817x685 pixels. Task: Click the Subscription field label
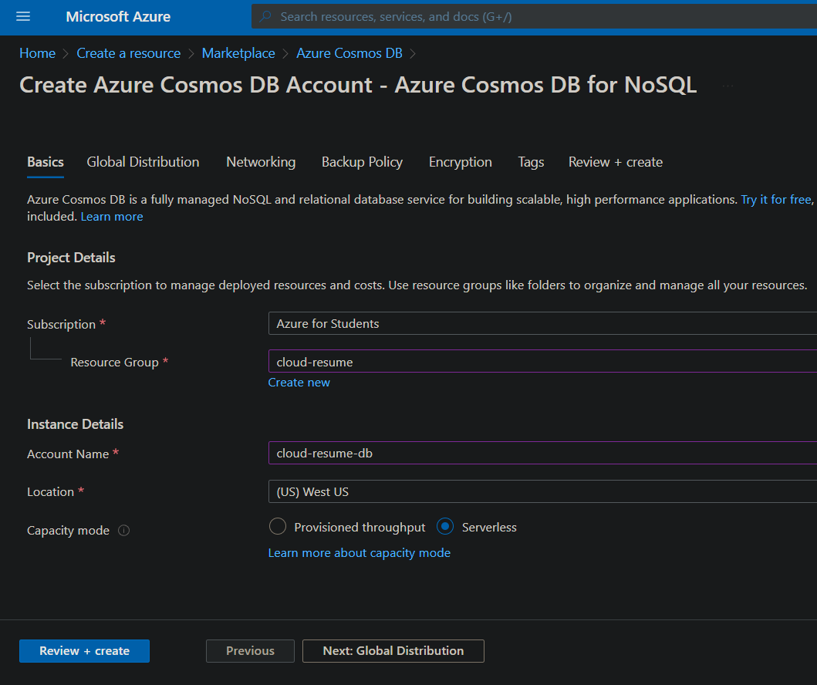click(x=62, y=324)
